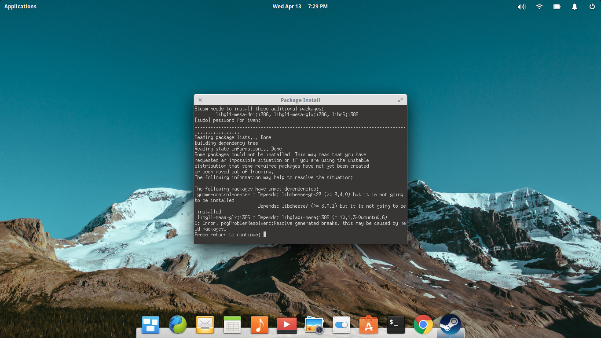The height and width of the screenshot is (338, 601).
Task: Click the '[sudo] password for ivan:' line
Action: tap(227, 120)
